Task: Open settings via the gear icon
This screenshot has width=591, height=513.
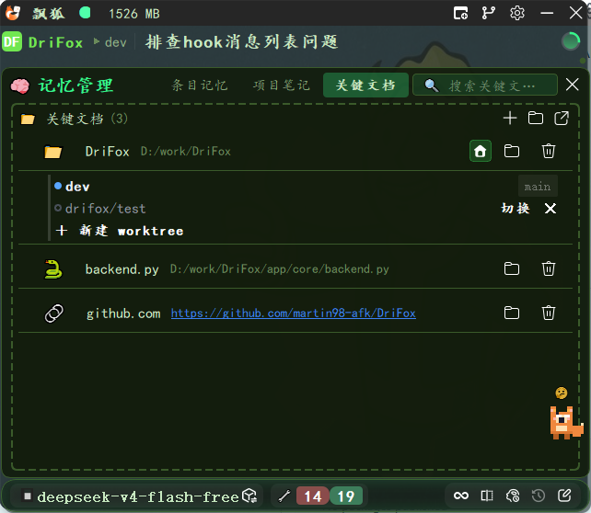Action: 517,13
